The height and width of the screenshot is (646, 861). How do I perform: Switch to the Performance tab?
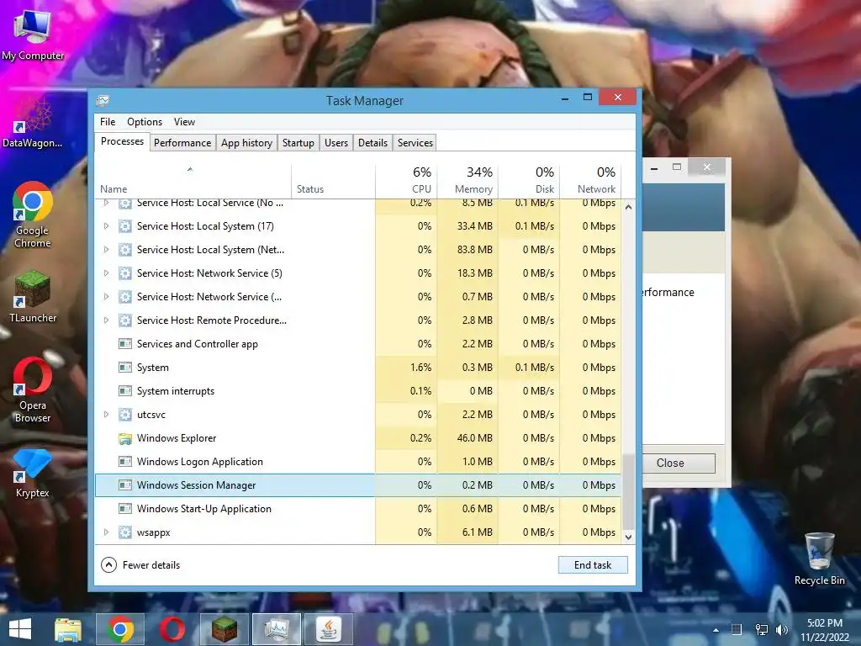[182, 143]
